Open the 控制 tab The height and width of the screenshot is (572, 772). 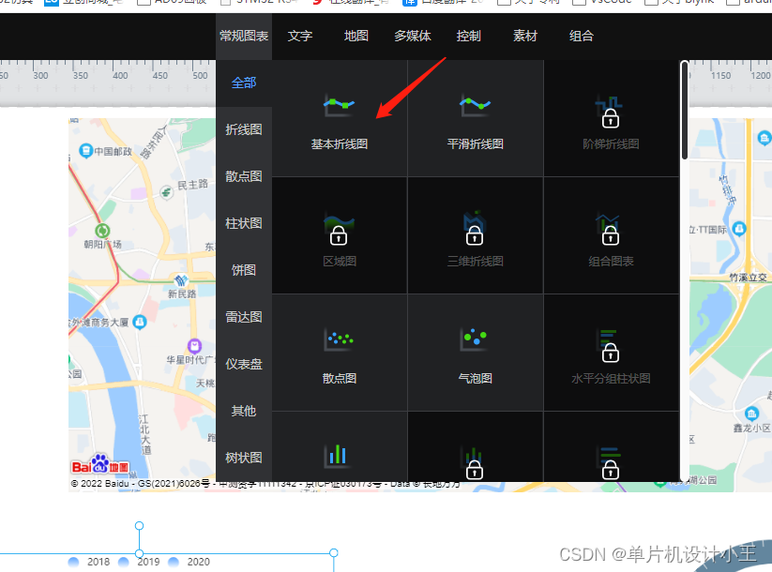tap(469, 36)
